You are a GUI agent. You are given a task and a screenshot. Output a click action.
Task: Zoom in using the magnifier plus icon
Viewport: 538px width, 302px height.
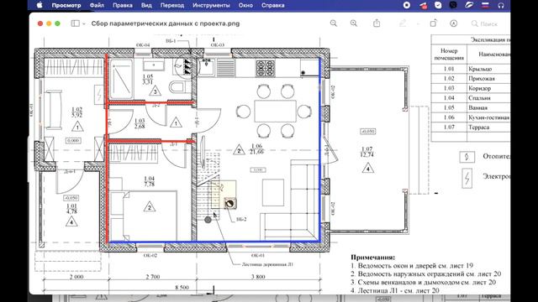[354, 23]
